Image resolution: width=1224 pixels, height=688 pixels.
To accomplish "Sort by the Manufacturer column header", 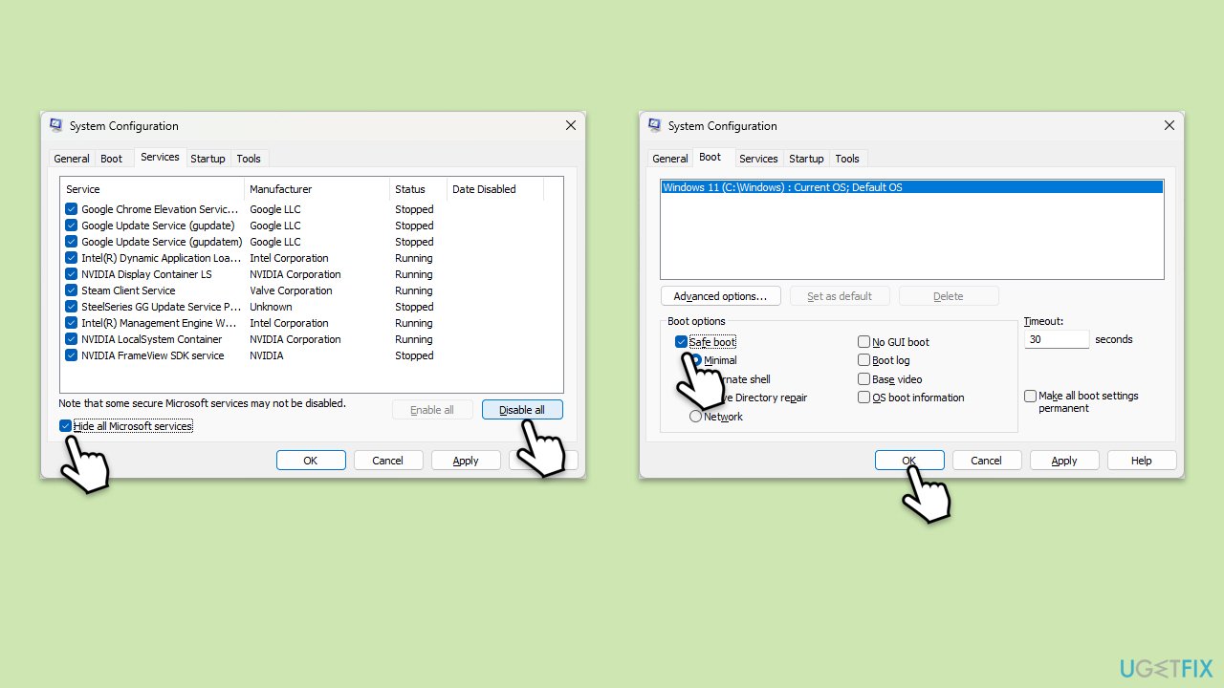I will tap(317, 189).
